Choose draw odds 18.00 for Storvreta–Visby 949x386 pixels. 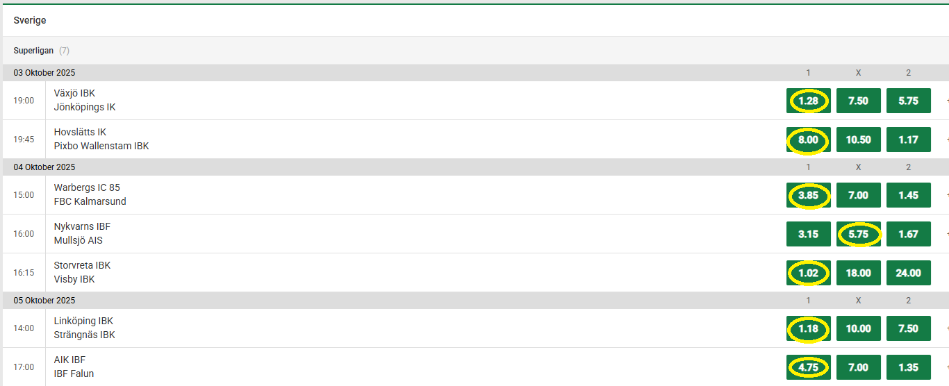(x=858, y=273)
